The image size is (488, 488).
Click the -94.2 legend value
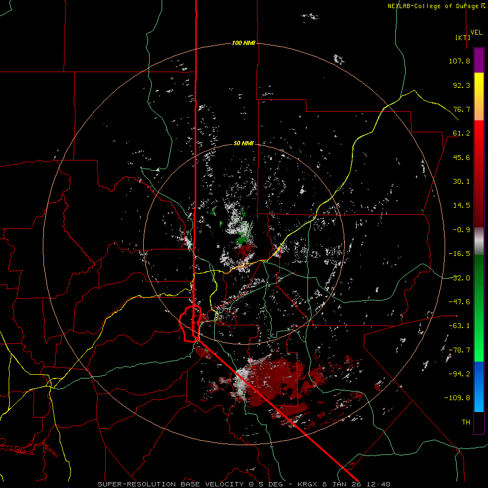(x=459, y=374)
